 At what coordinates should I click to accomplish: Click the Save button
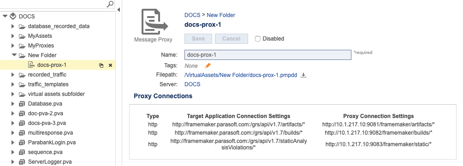coord(198,39)
